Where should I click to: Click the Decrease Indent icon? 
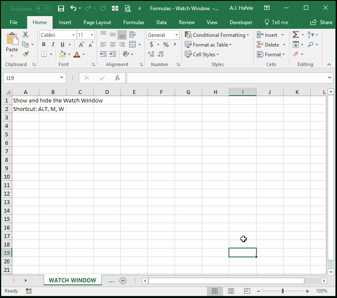(x=103, y=54)
